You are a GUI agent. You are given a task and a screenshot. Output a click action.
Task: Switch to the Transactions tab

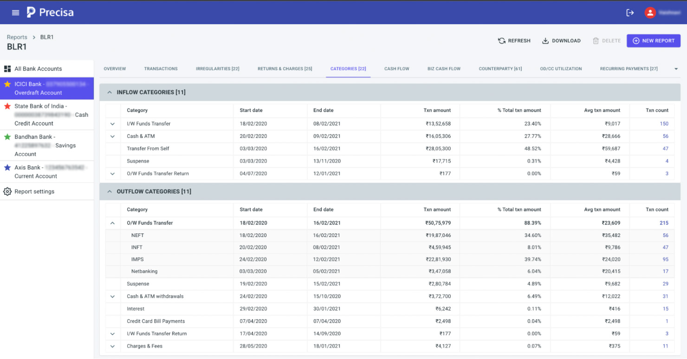tap(161, 68)
